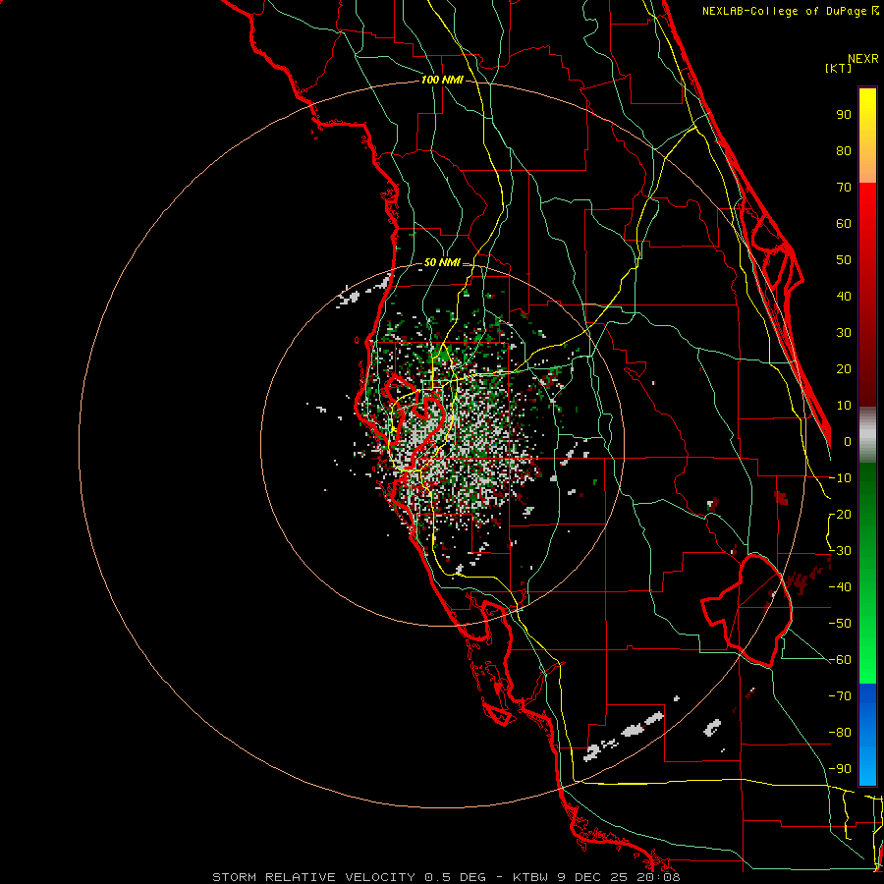Click the positive 50 scale value
884x884 pixels.
tap(844, 260)
